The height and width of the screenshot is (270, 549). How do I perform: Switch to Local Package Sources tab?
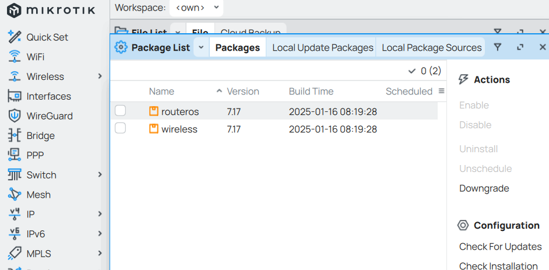[432, 48]
